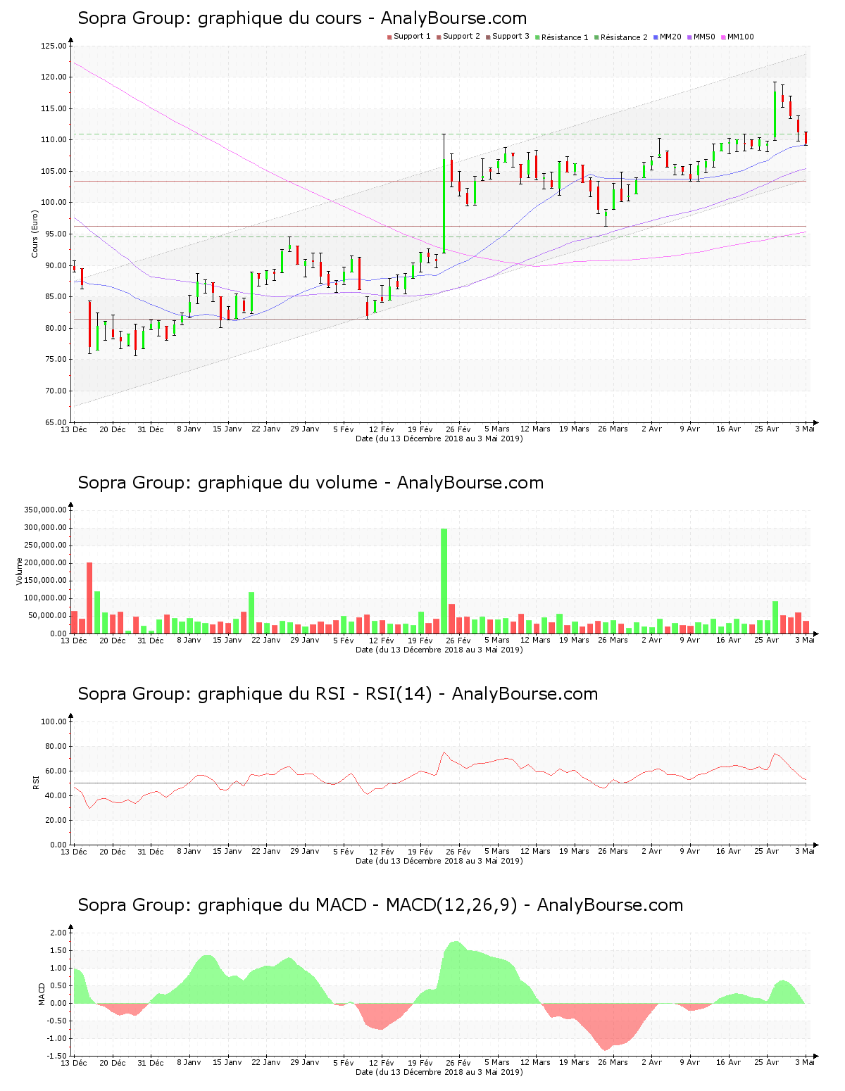Click the large green late-February price candle
This screenshot has height=1091, width=845.
444,206
